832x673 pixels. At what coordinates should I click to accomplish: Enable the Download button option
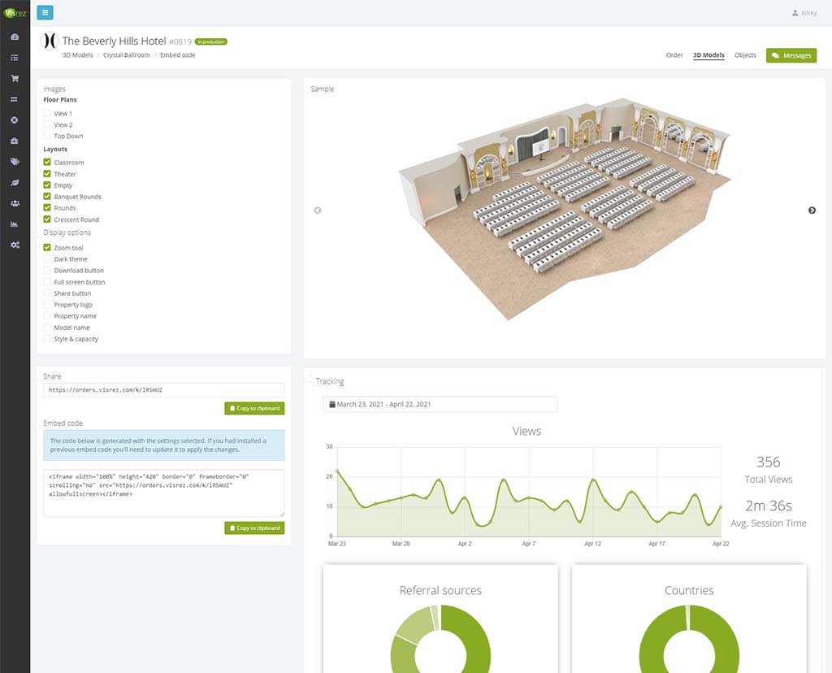[x=47, y=270]
